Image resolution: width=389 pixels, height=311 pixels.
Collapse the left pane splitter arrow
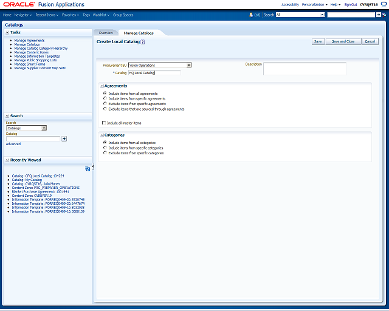(93, 167)
